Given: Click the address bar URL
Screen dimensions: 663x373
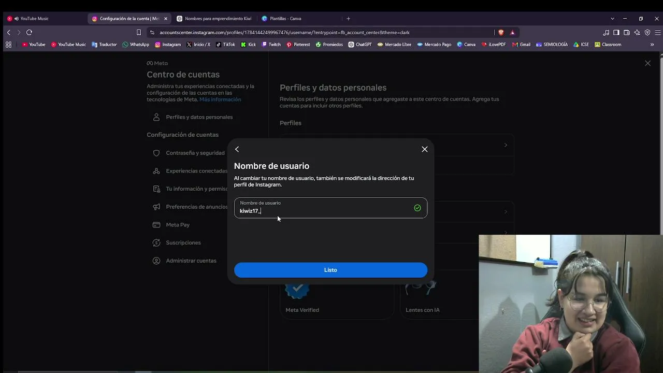Looking at the screenshot, I should [x=284, y=32].
